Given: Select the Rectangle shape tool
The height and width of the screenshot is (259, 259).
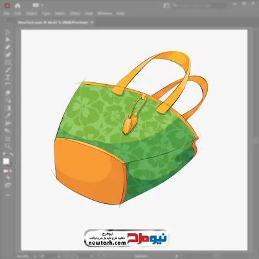Looking at the screenshot, I should click(x=8, y=63).
